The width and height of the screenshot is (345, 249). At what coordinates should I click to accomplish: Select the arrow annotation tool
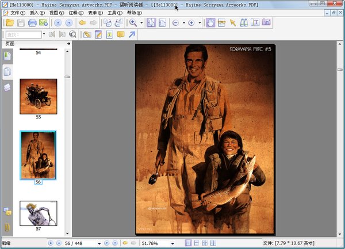click(132, 35)
